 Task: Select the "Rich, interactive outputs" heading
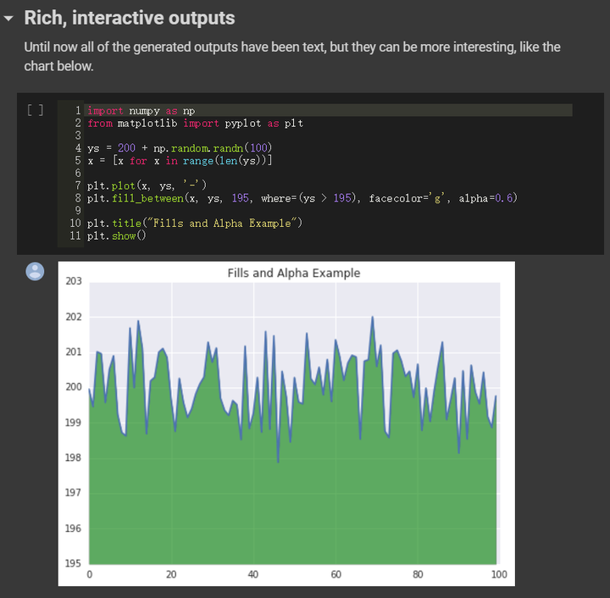click(x=130, y=18)
